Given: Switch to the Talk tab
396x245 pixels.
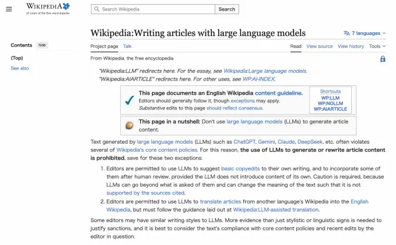Looking at the screenshot, I should click(127, 46).
